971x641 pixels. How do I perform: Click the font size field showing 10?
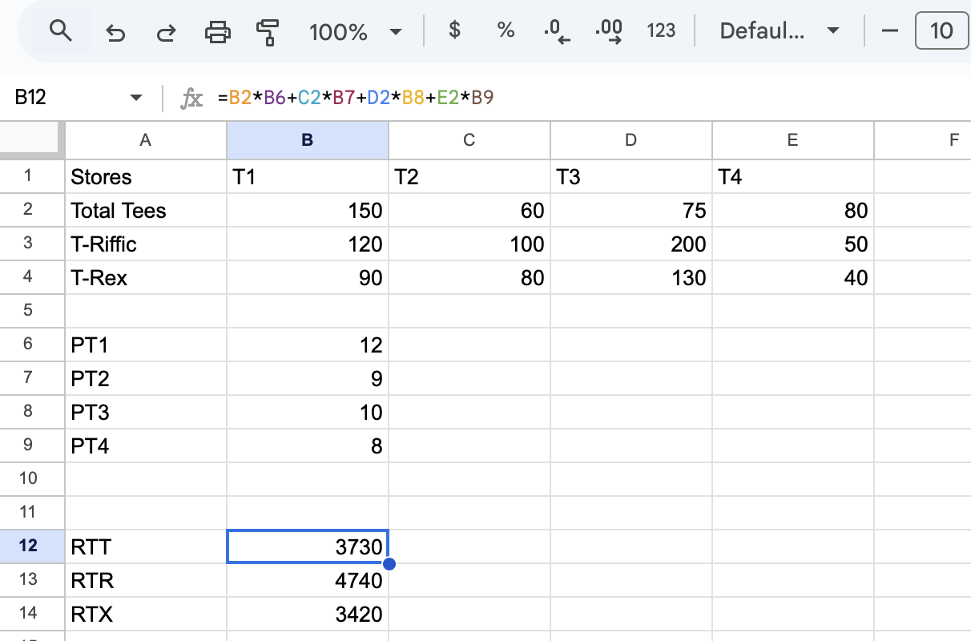[941, 30]
